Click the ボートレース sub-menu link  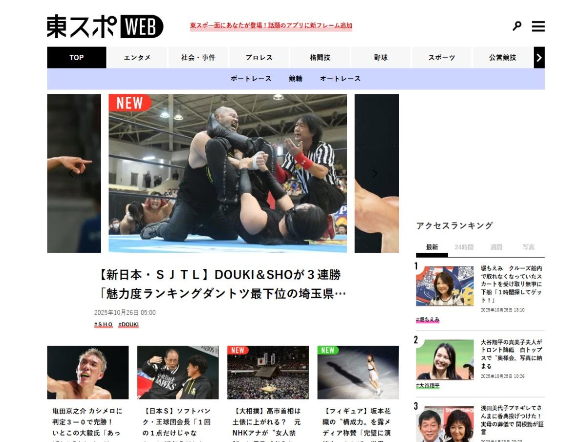(x=251, y=79)
